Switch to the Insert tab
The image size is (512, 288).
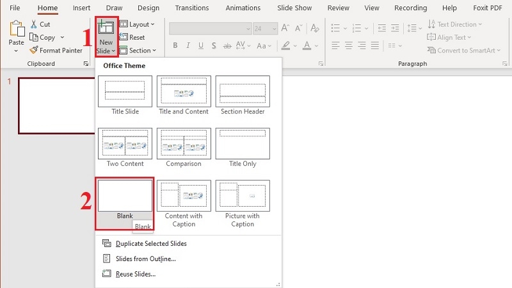[81, 8]
